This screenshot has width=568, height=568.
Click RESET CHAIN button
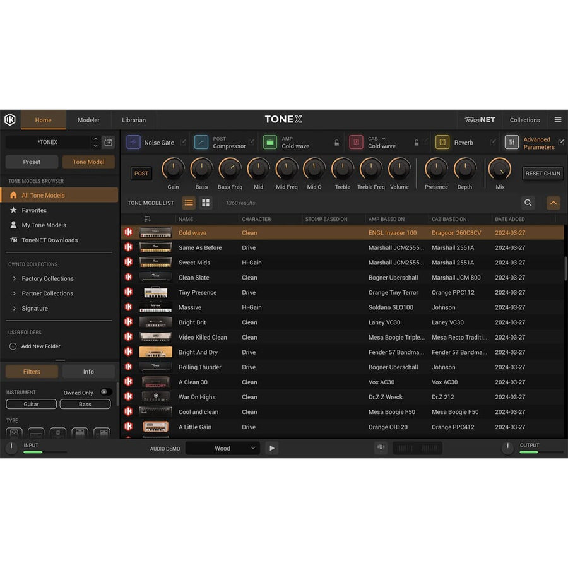tap(542, 174)
